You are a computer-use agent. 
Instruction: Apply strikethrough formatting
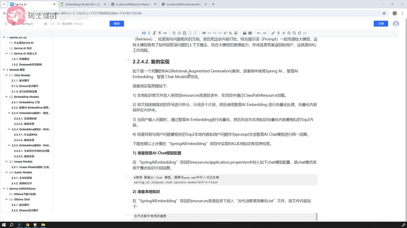point(160,33)
